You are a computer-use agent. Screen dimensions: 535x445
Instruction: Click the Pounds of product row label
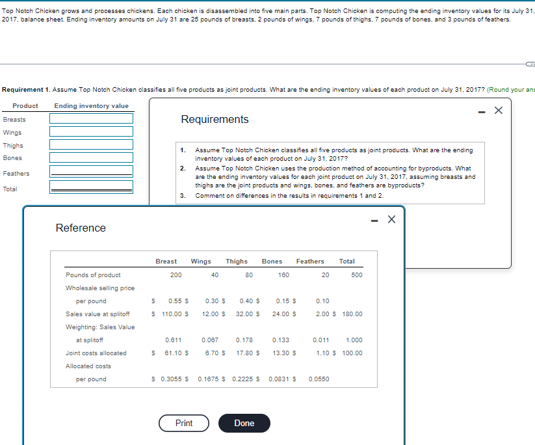93,275
